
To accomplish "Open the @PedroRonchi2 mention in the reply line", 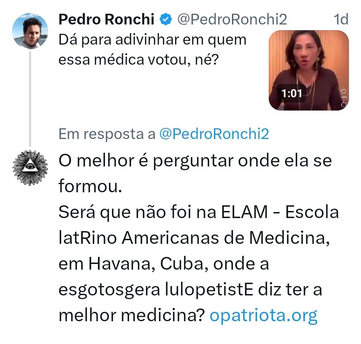I will tap(214, 134).
